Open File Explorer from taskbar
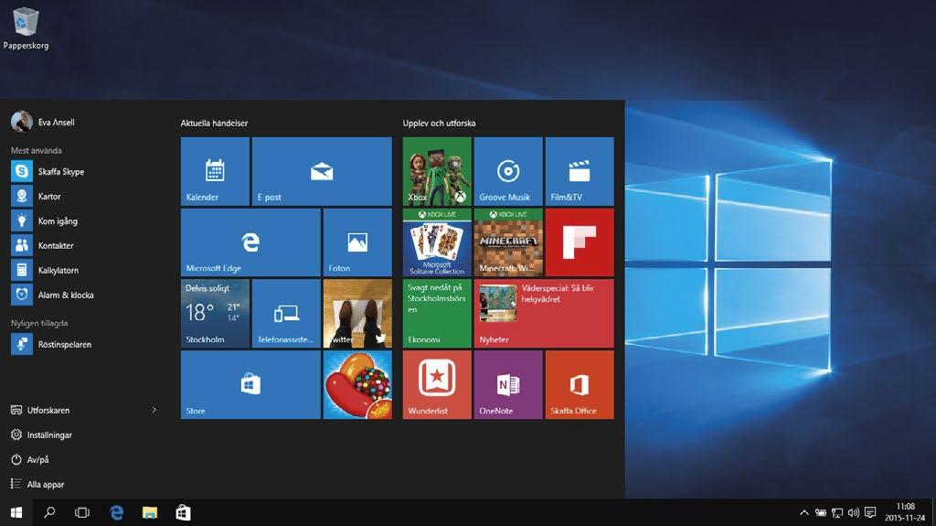This screenshot has width=936, height=526. tap(150, 512)
